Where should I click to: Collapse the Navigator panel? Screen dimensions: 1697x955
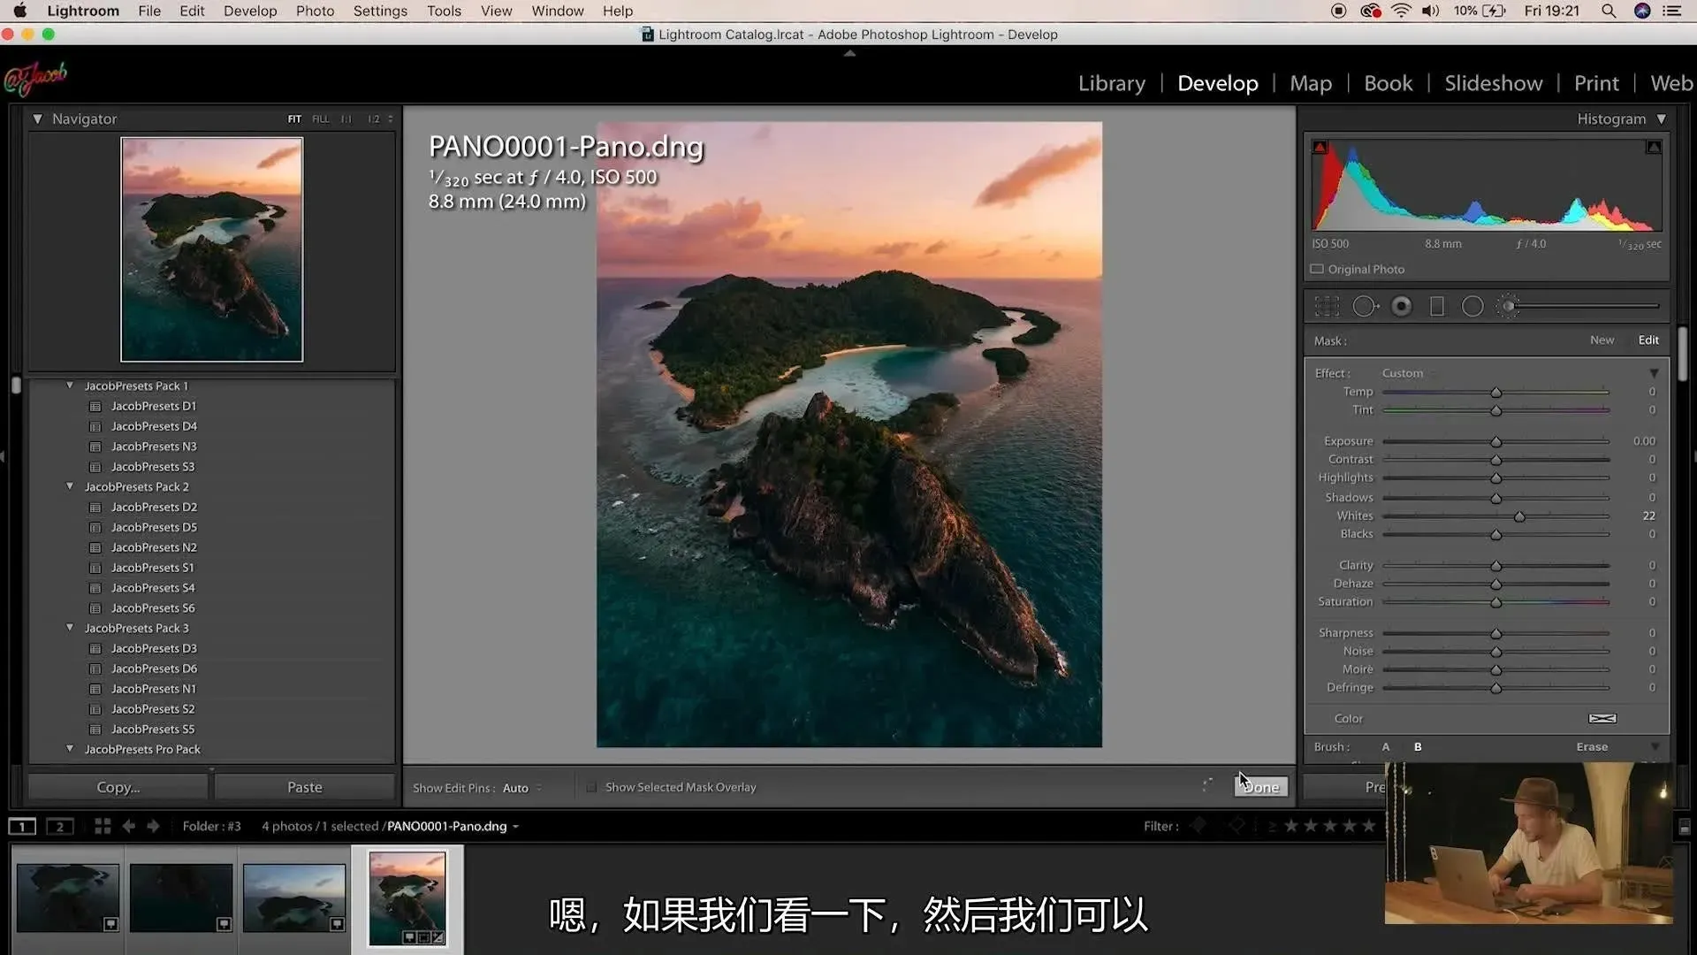tap(37, 118)
